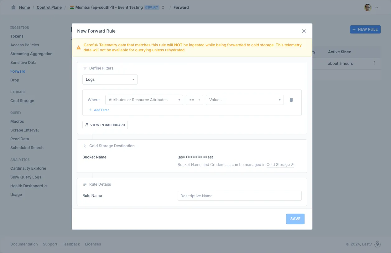Viewport: 391px width, 253px height.
Task: Open the three-dot menu for the rule row
Action: pyautogui.click(x=374, y=63)
